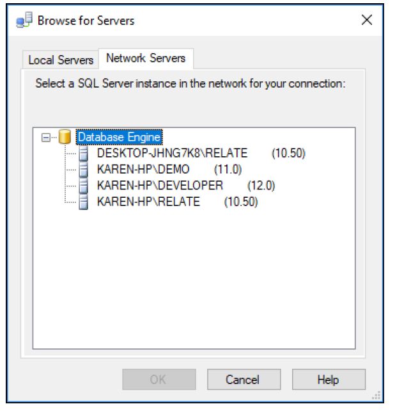Switch to the Local Servers tab
The image size is (395, 411).
point(61,60)
